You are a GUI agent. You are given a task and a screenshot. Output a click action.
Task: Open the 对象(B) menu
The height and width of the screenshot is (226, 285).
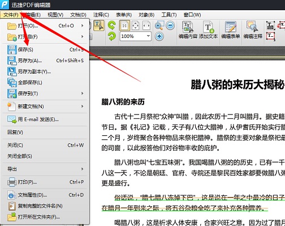146,15
